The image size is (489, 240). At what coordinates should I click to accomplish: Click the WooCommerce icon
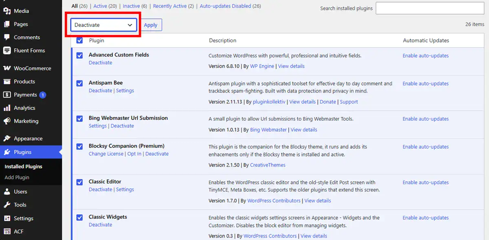7,68
